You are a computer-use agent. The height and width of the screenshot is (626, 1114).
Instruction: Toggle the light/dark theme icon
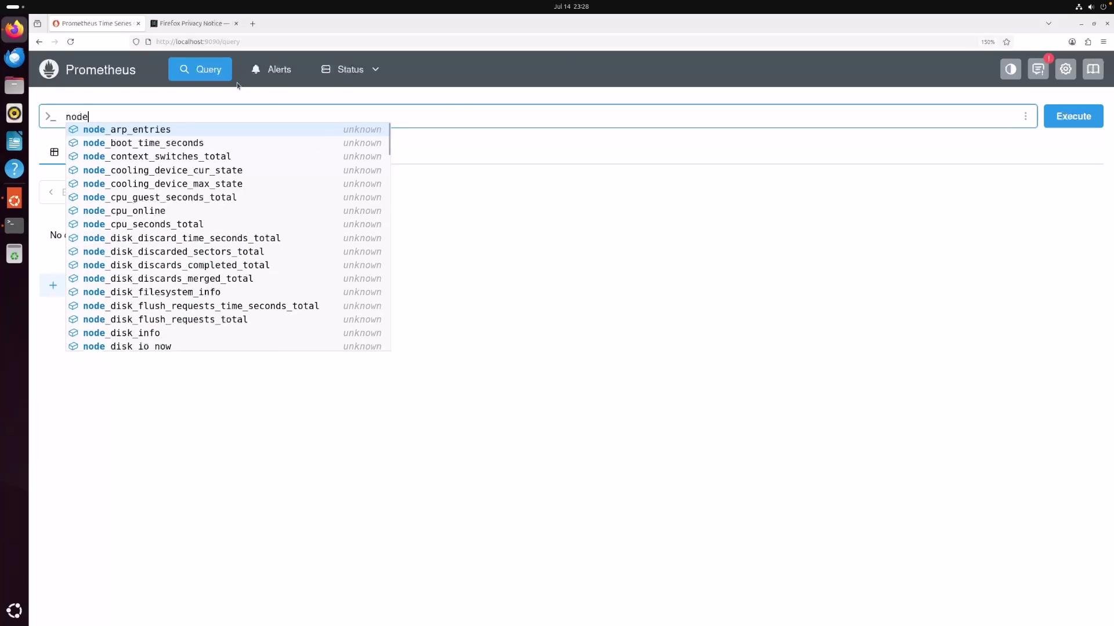pyautogui.click(x=1011, y=69)
